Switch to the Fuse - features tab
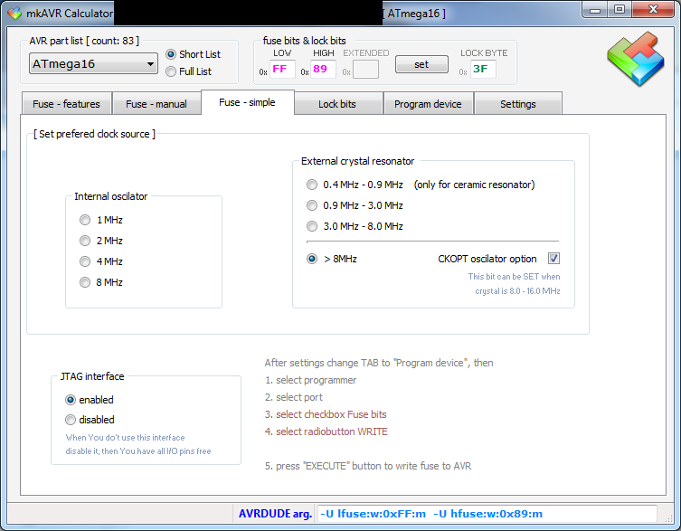Viewport: 681px width, 531px height. [66, 104]
